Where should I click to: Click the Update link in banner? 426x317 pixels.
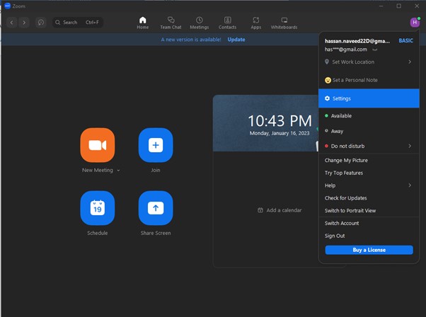coord(236,40)
